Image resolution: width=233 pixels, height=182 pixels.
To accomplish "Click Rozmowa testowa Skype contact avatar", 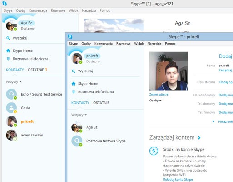I will (x=77, y=141).
